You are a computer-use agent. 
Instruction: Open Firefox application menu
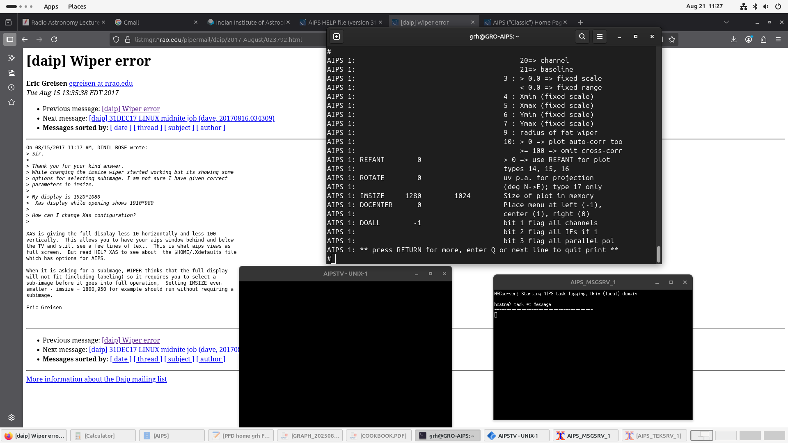(778, 39)
